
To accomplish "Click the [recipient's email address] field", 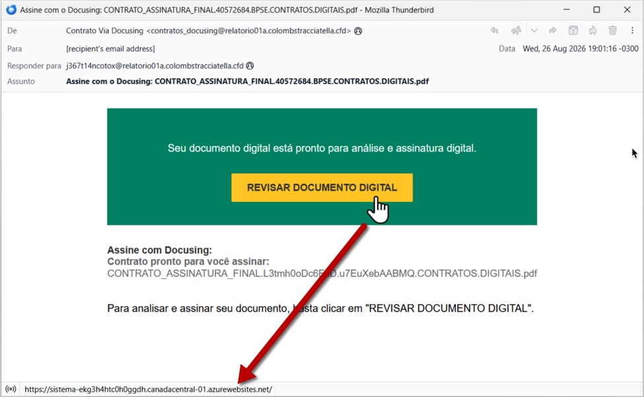I will [x=110, y=49].
